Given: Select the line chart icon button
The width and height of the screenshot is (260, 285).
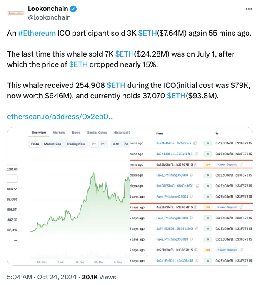Looking at the screenshot, I should [x=94, y=144].
